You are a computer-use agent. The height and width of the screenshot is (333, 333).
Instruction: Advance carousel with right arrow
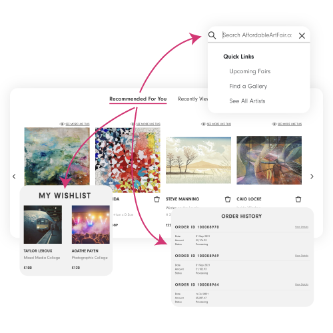point(312,176)
